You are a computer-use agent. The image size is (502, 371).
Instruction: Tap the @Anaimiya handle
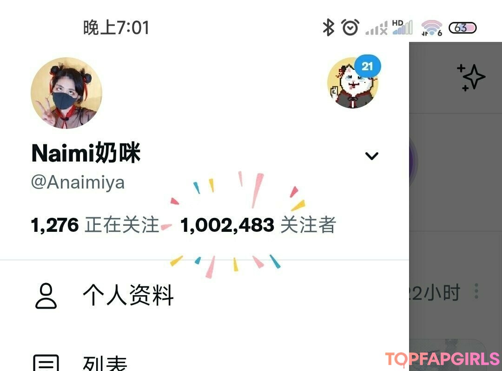pyautogui.click(x=78, y=182)
